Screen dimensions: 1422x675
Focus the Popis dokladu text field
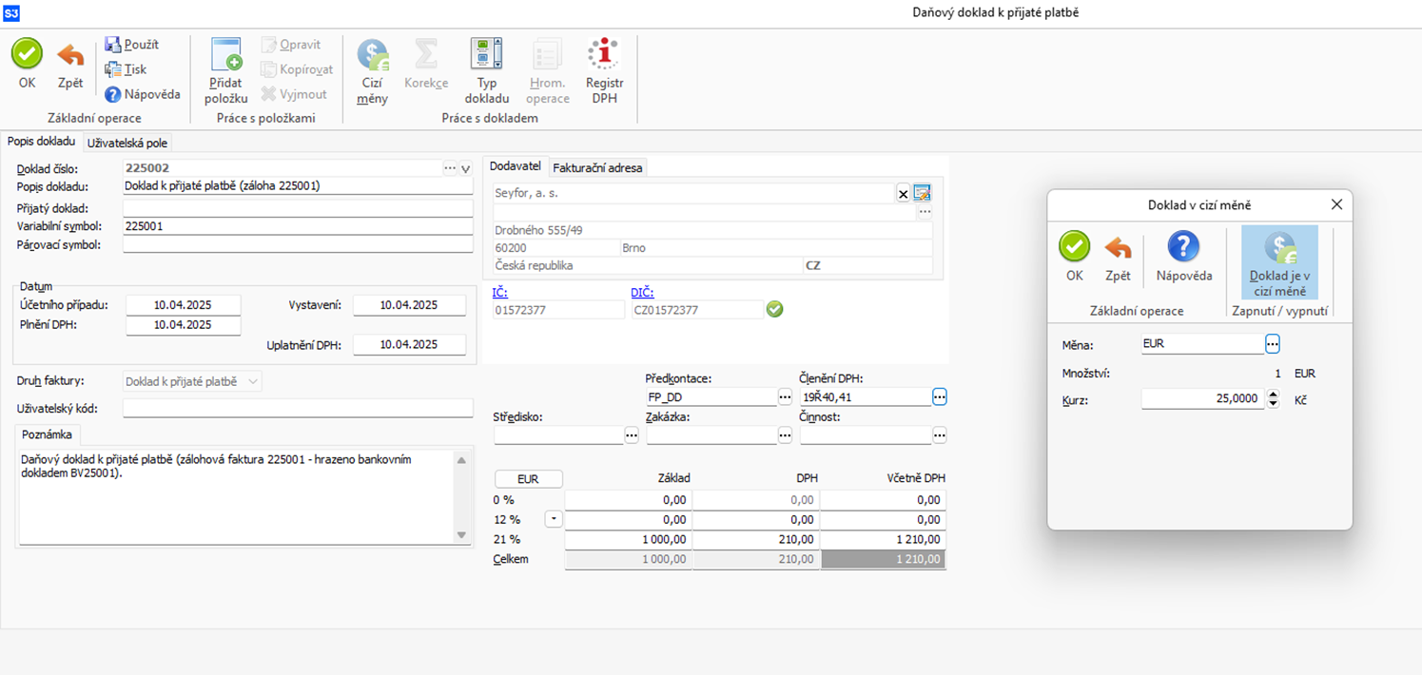(298, 186)
